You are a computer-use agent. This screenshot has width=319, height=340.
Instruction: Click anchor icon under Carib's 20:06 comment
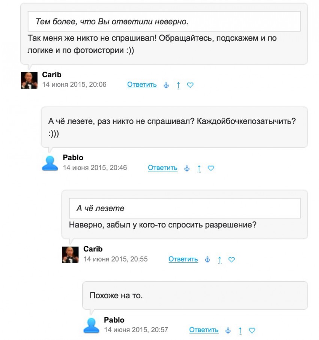coord(166,85)
